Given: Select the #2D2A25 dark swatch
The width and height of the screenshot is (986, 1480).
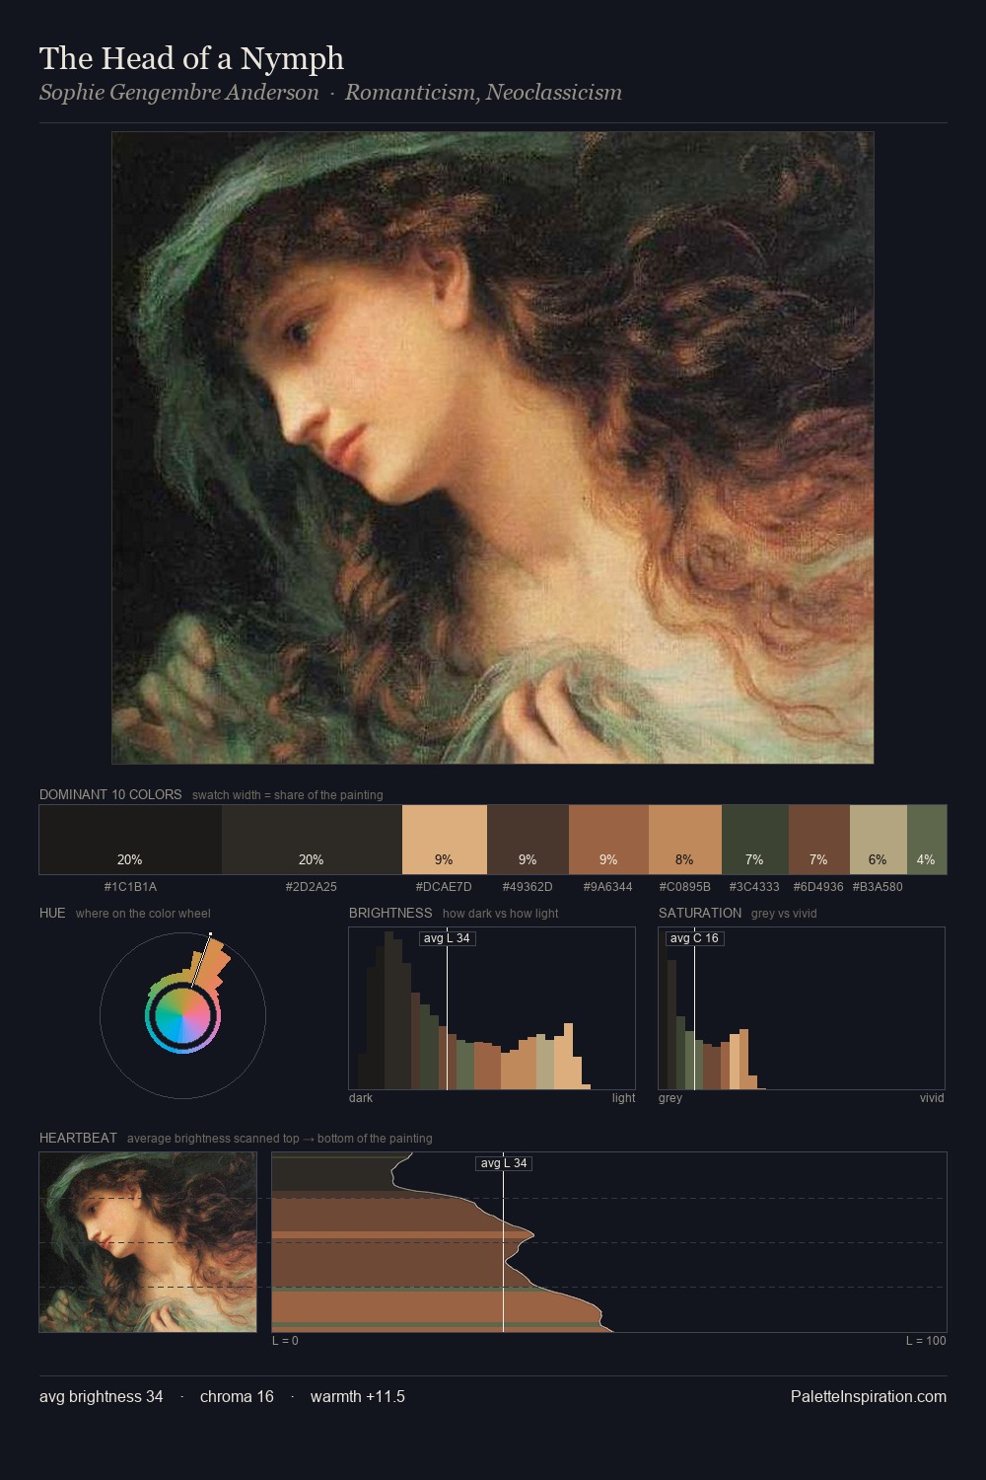Looking at the screenshot, I should click(x=312, y=840).
